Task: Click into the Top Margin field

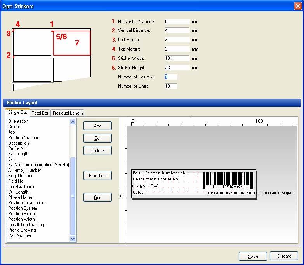Action: pyautogui.click(x=177, y=49)
